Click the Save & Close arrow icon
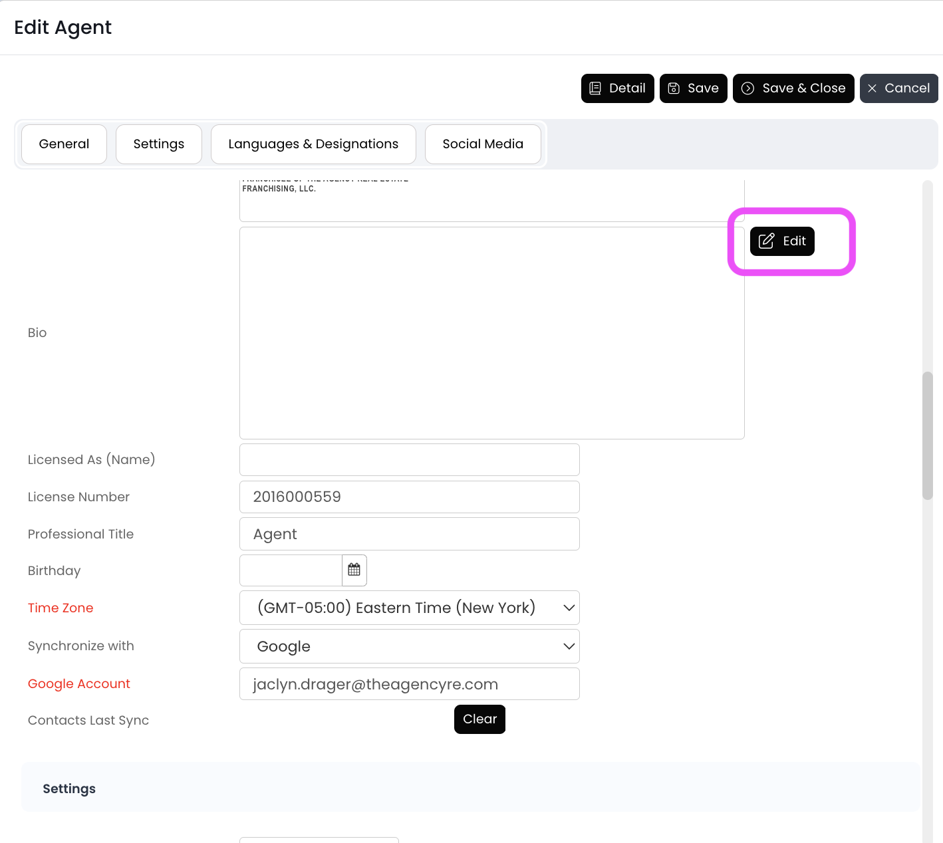Viewport: 943px width, 843px height. click(747, 88)
